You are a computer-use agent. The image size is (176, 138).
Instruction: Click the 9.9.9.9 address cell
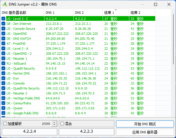coord(51,68)
